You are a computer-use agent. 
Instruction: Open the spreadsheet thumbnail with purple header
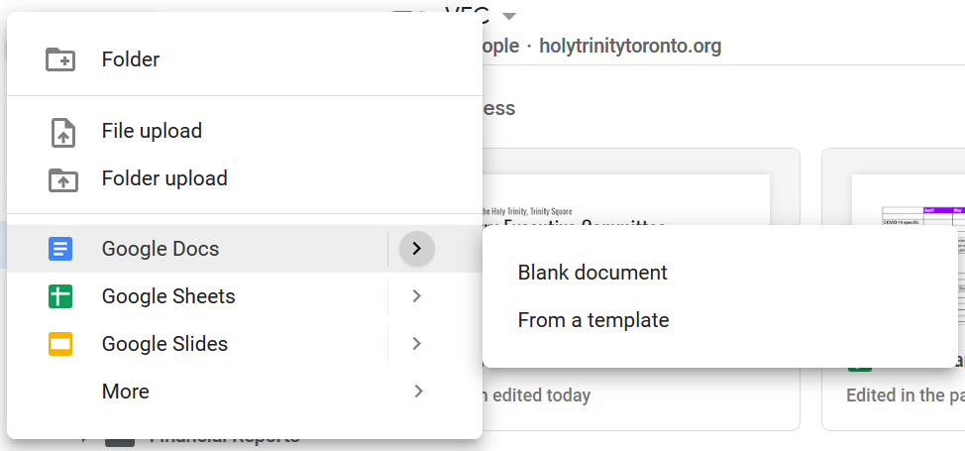coord(909,199)
